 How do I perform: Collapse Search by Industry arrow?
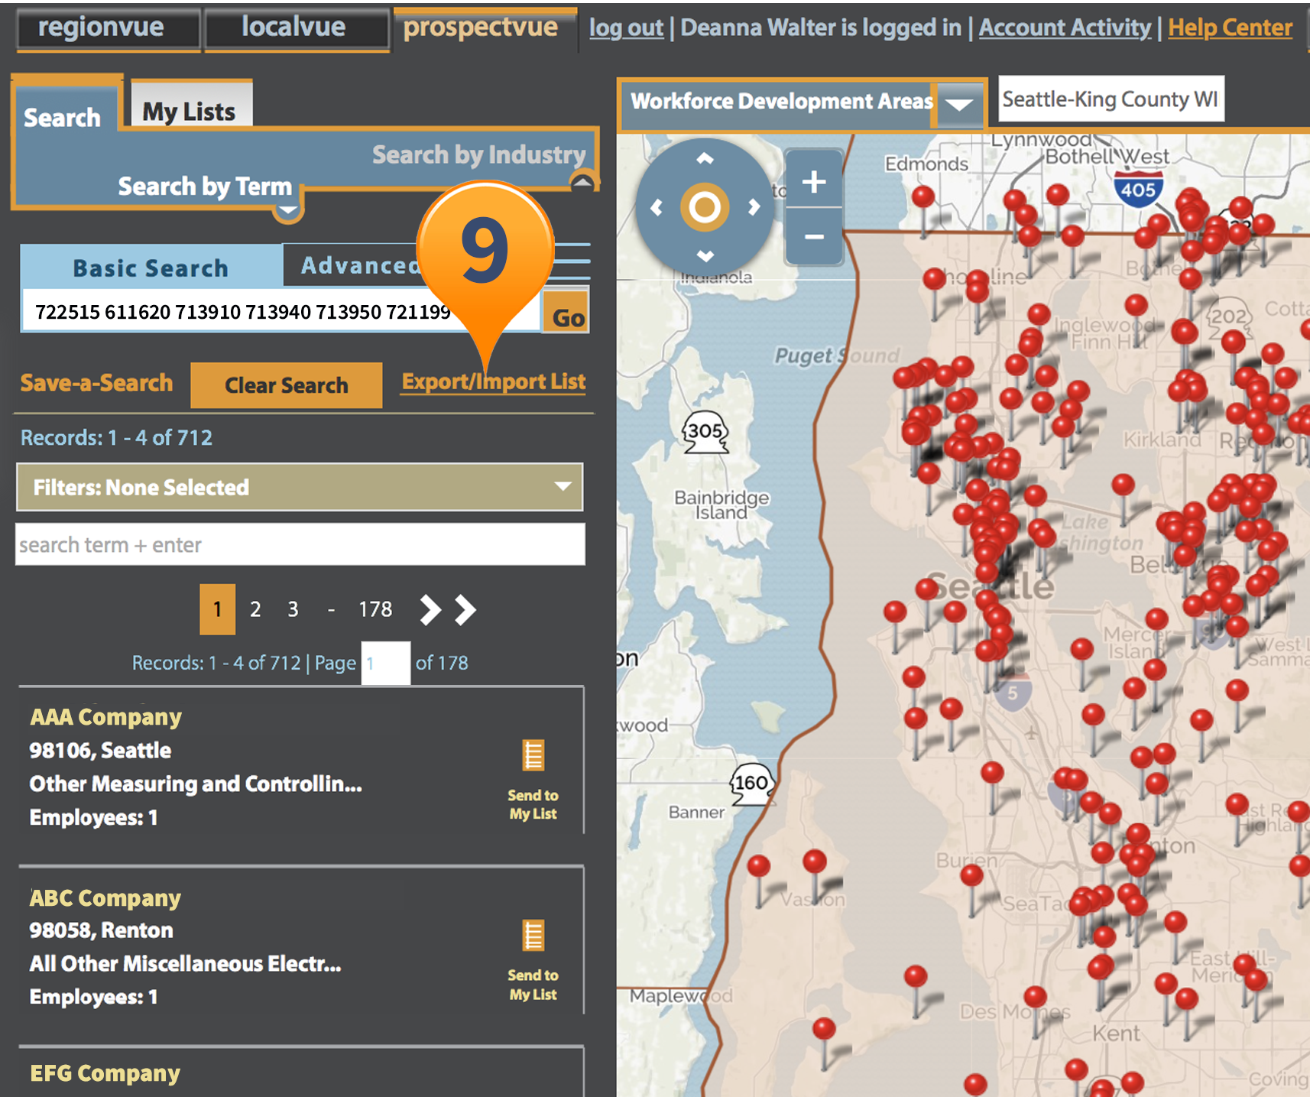pyautogui.click(x=582, y=182)
